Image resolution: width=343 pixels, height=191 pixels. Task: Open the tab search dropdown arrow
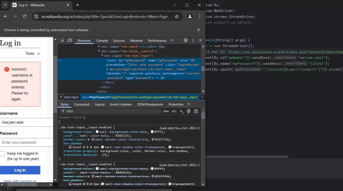(5, 5)
